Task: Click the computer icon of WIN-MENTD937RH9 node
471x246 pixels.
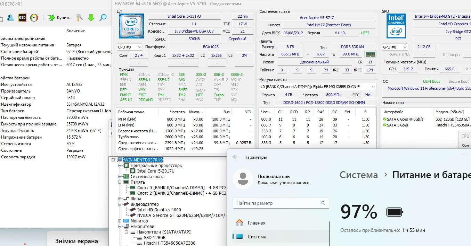Action: (x=120, y=160)
